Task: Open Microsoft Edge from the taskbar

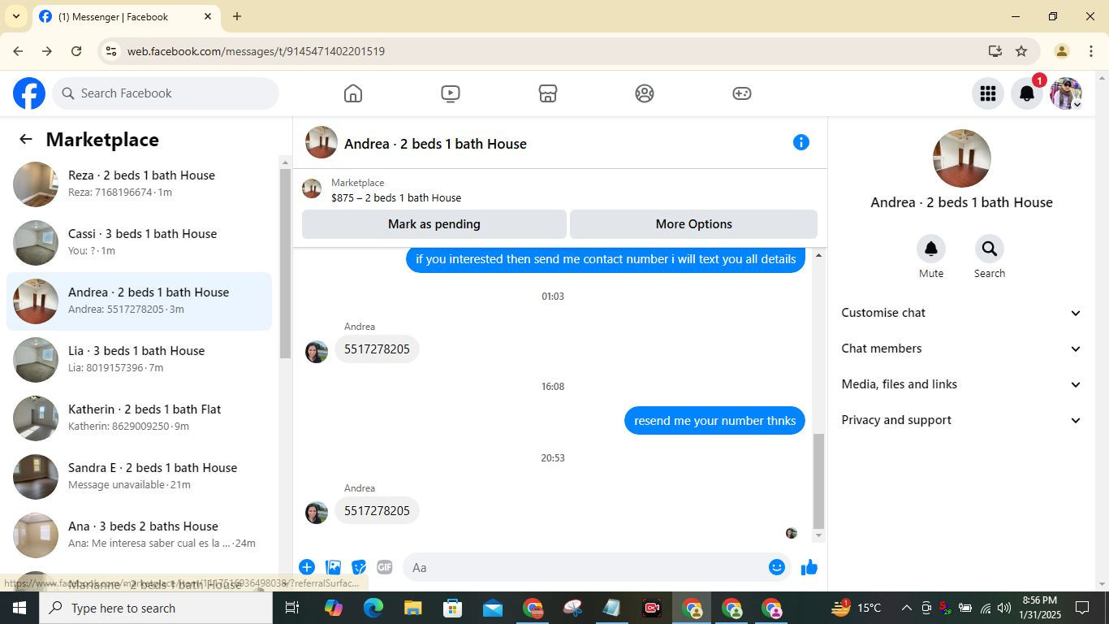Action: tap(373, 608)
